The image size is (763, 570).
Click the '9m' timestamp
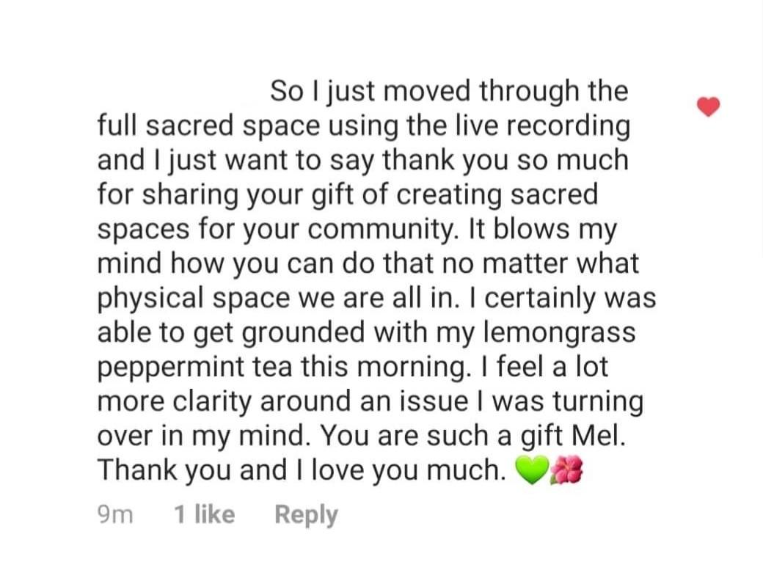[115, 514]
